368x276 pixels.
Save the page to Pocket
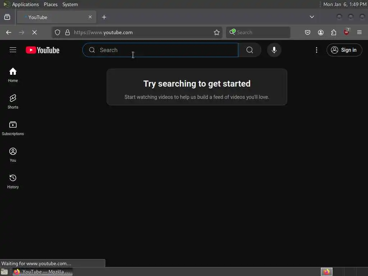pos(308,32)
